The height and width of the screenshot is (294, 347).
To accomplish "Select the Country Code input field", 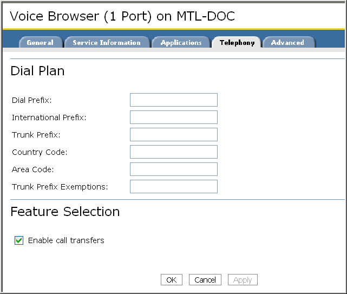I will click(173, 152).
